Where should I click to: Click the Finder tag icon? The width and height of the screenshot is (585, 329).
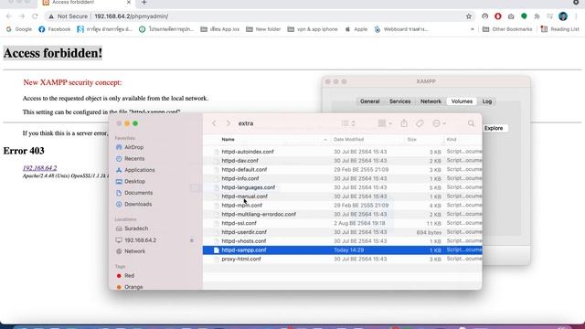click(420, 123)
